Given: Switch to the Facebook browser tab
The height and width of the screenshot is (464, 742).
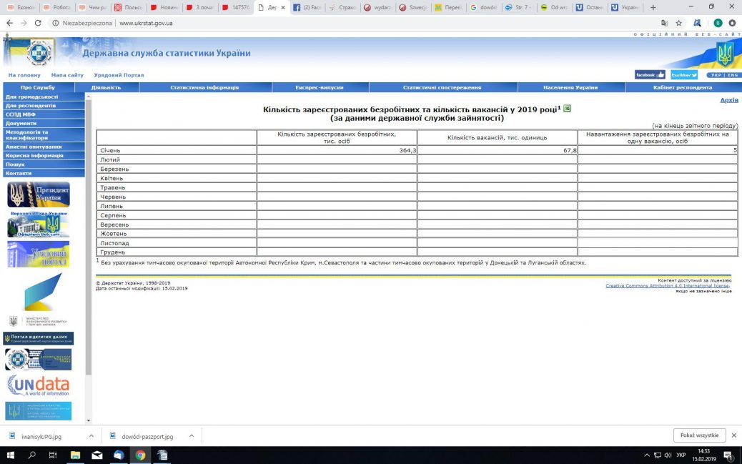Looking at the screenshot, I should click(x=307, y=7).
